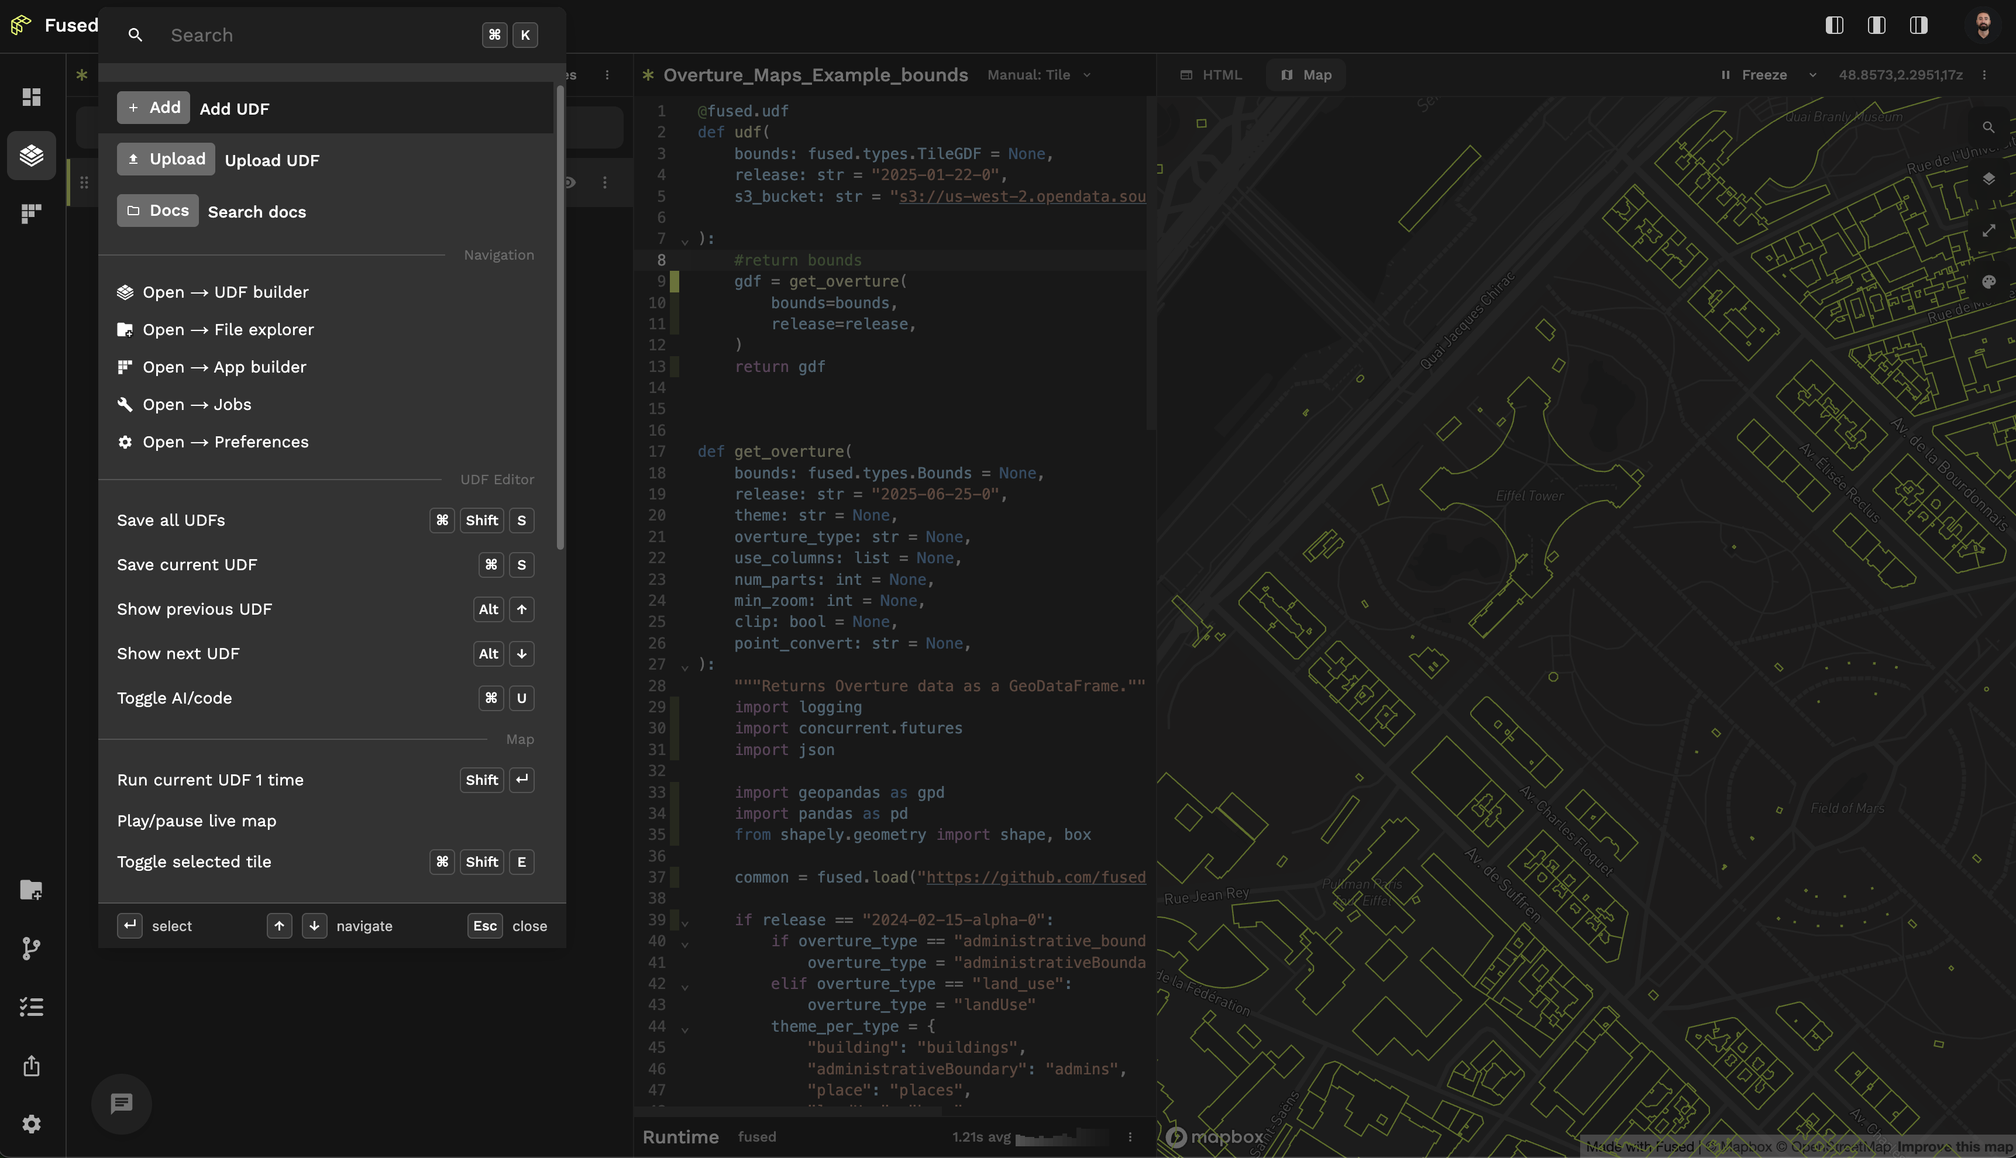Select Open → File explorer entry
This screenshot has width=2016, height=1158.
[228, 329]
